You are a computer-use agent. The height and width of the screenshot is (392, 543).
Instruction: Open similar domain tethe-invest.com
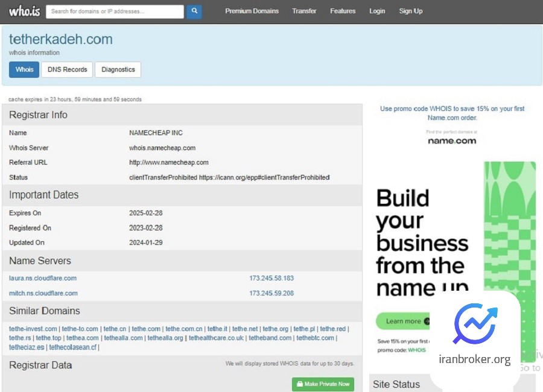[x=33, y=329]
